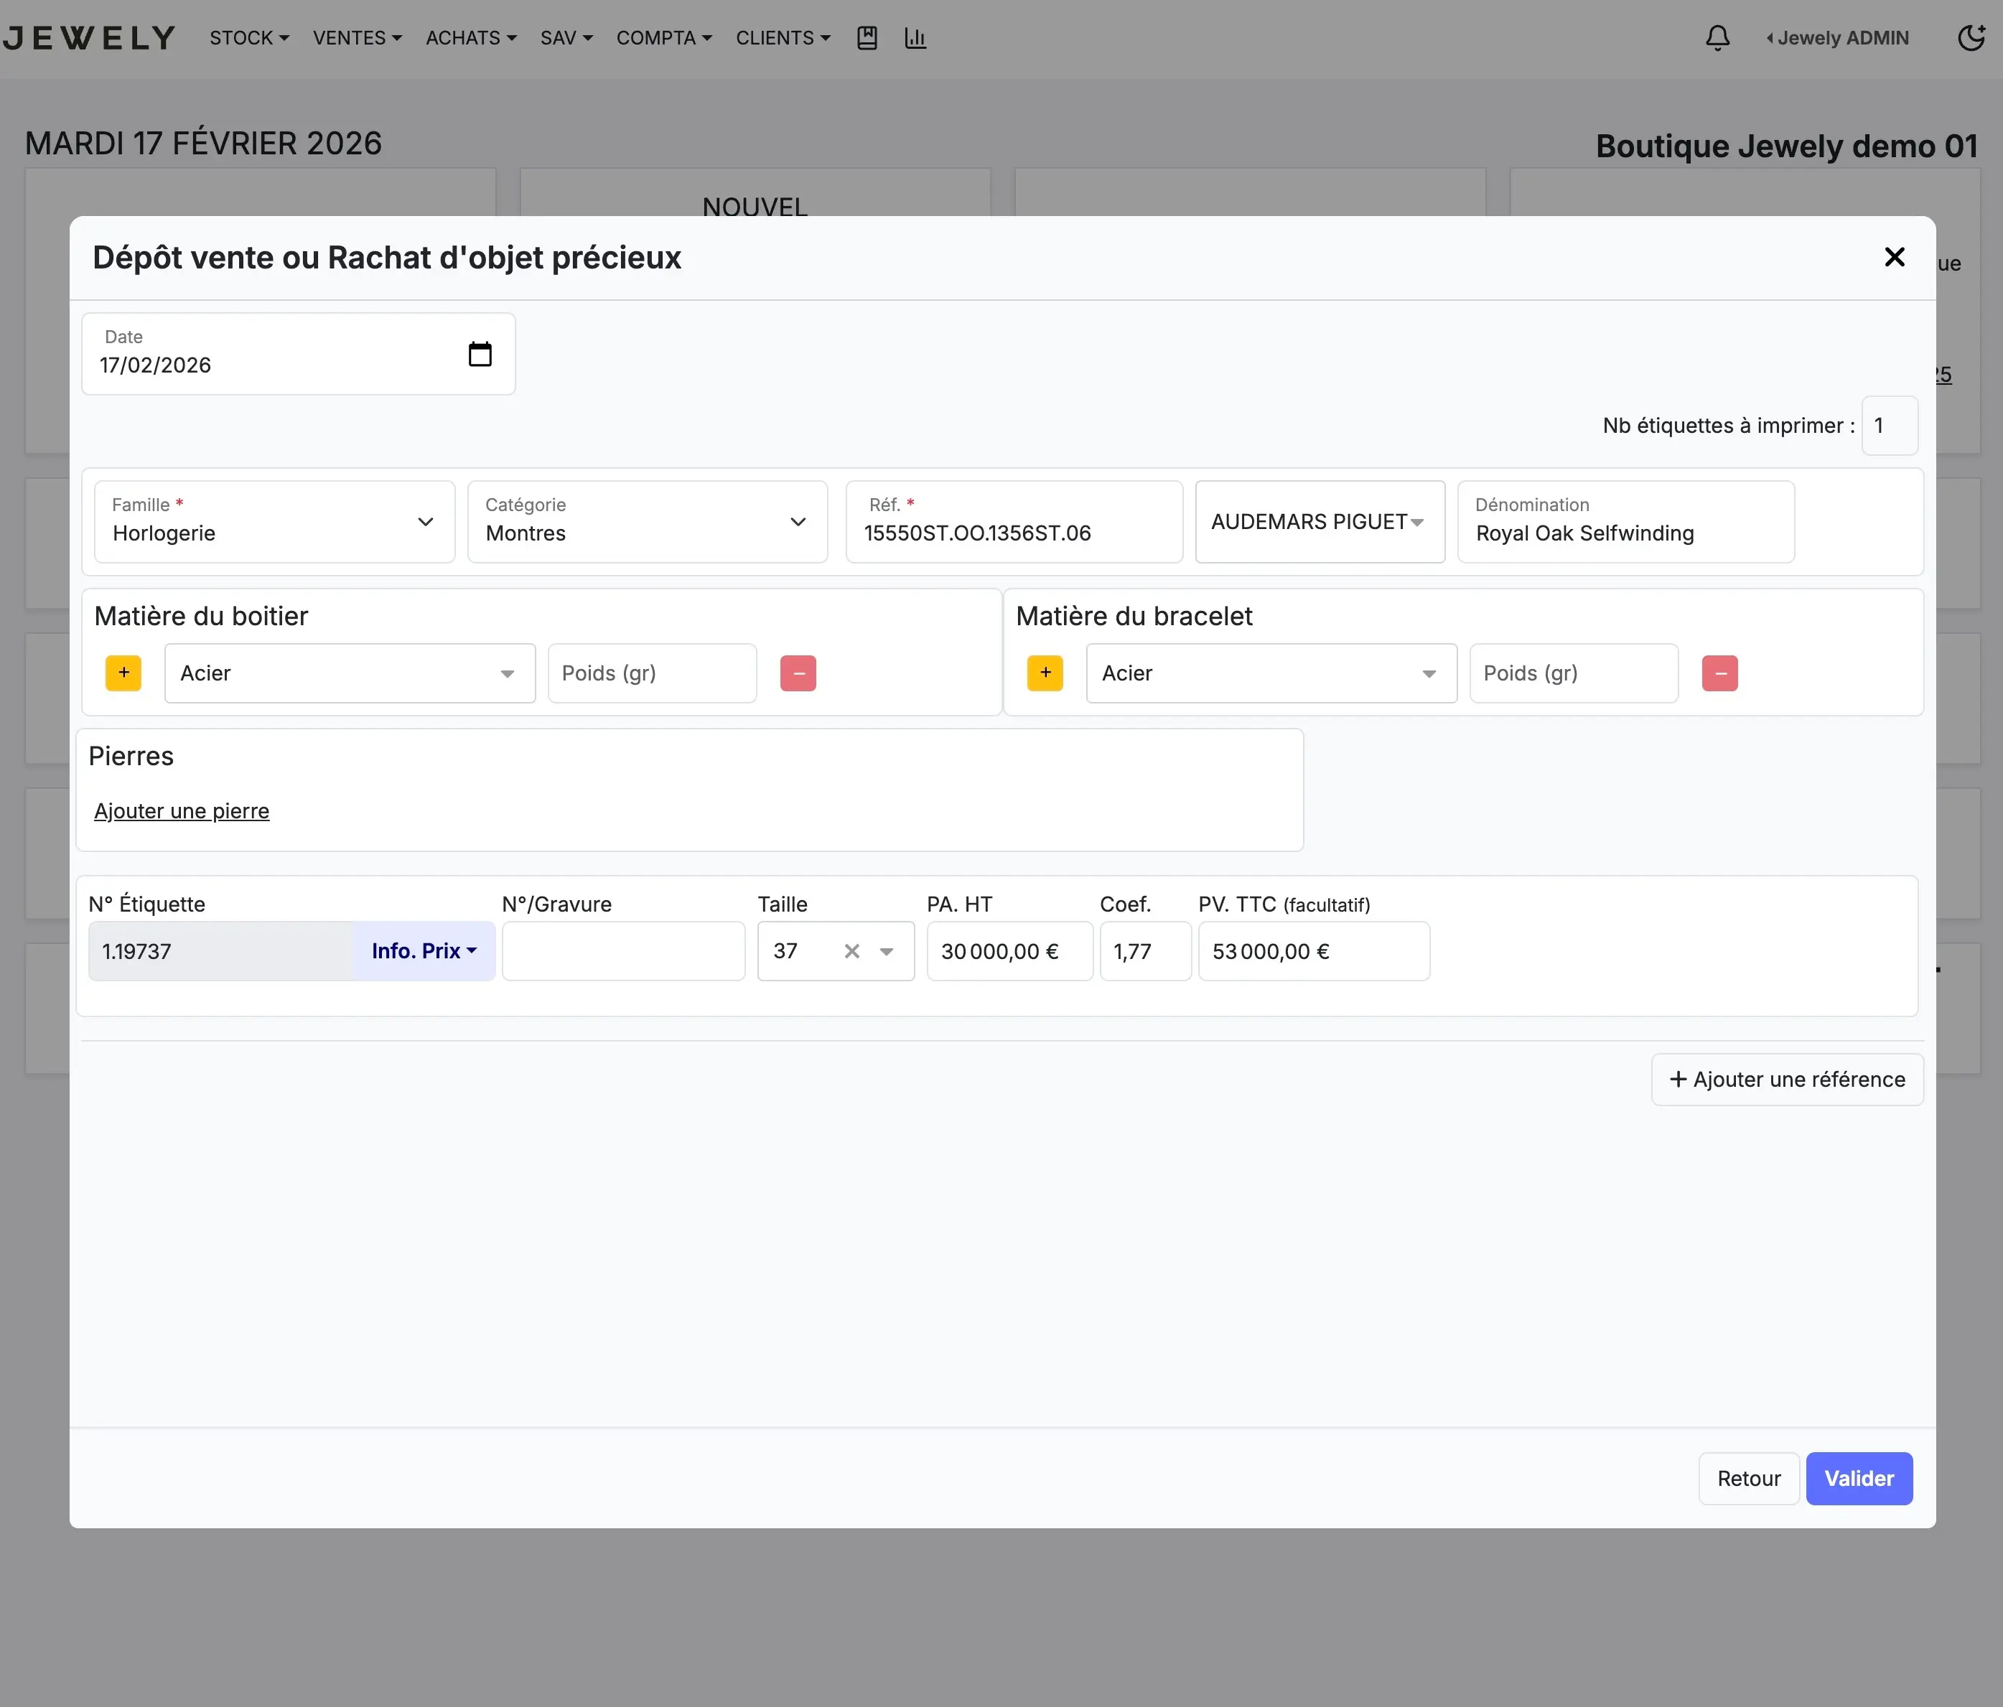
Task: Open the AUDEMARS PIGUET brand dropdown
Action: coord(1320,522)
